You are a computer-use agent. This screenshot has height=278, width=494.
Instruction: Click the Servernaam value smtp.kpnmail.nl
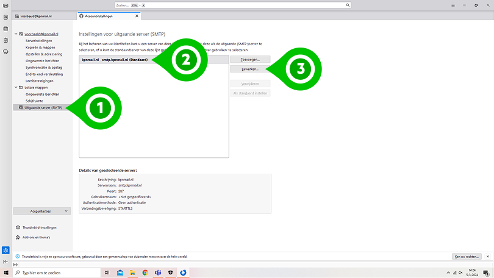[130, 185]
